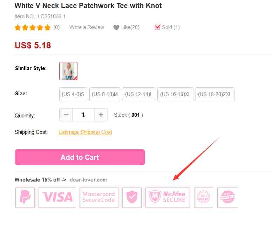The image size is (273, 225).
Task: Click the Sold checkbox icon
Action: tap(157, 27)
